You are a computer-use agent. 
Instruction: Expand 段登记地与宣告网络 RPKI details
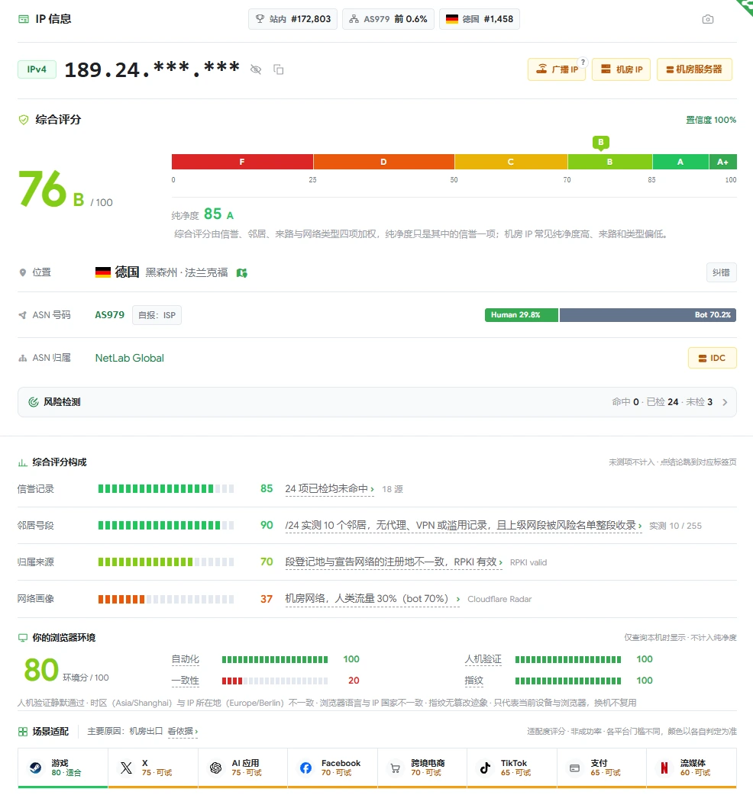click(x=393, y=562)
